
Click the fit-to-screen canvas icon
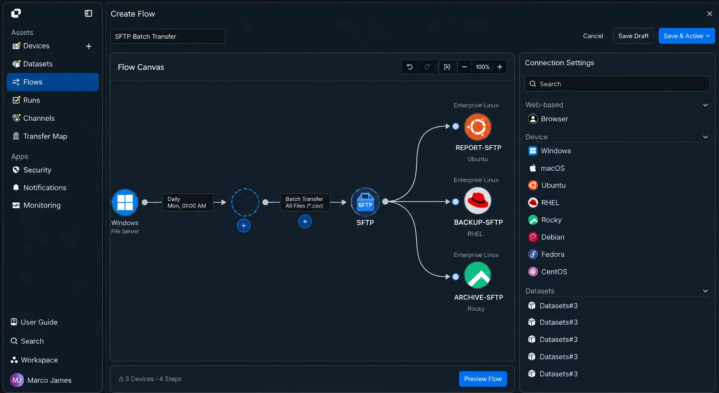[x=447, y=67]
